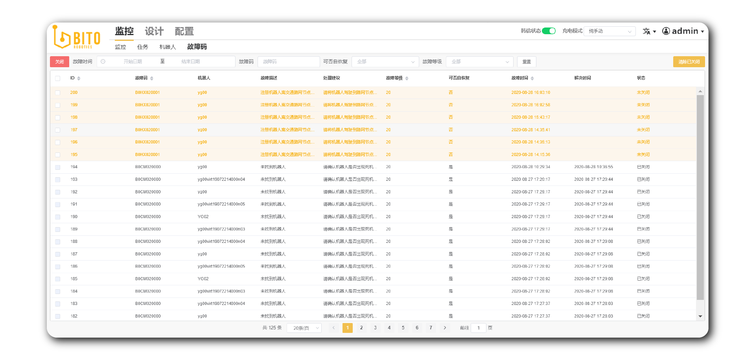Click the fault code input field
755x360 pixels.
pos(288,62)
